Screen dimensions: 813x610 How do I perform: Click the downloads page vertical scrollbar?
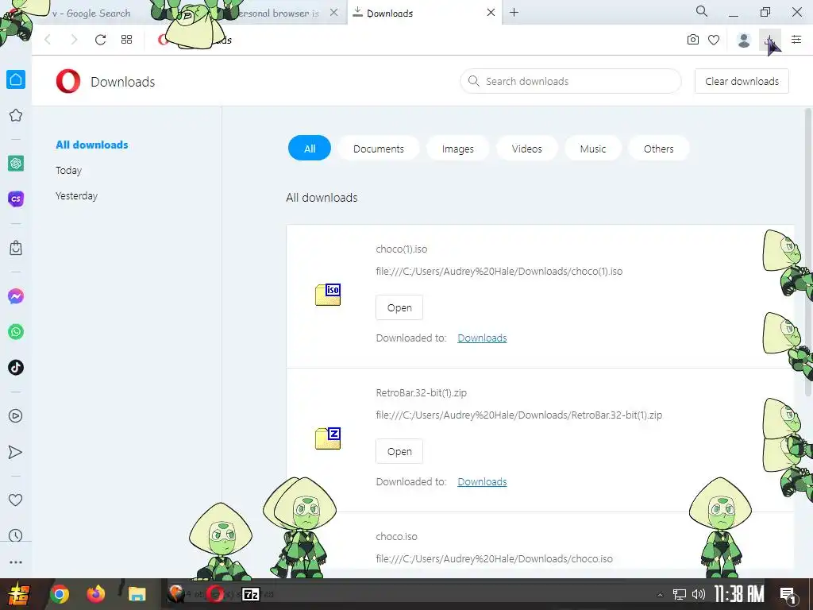[x=807, y=252]
